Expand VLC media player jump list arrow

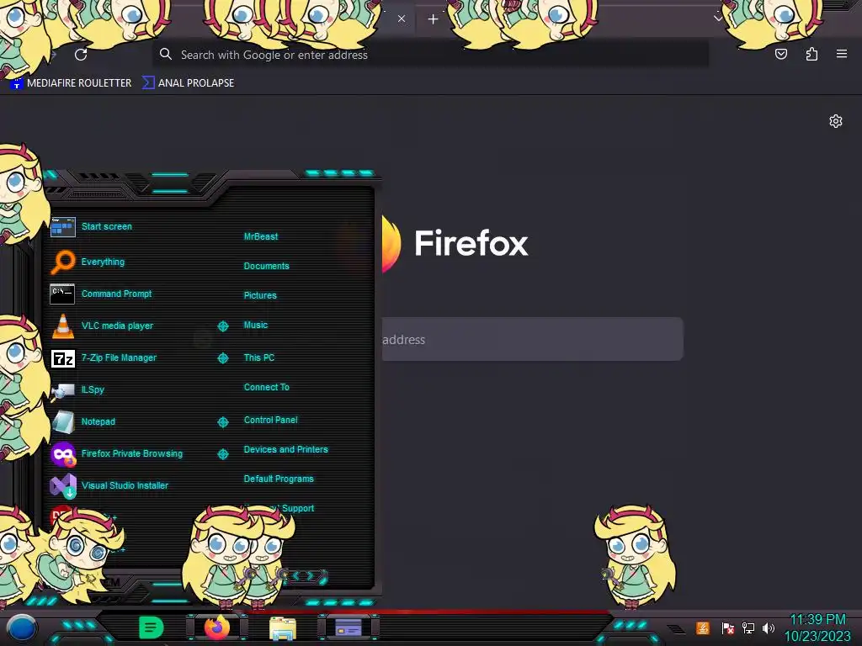pos(222,326)
